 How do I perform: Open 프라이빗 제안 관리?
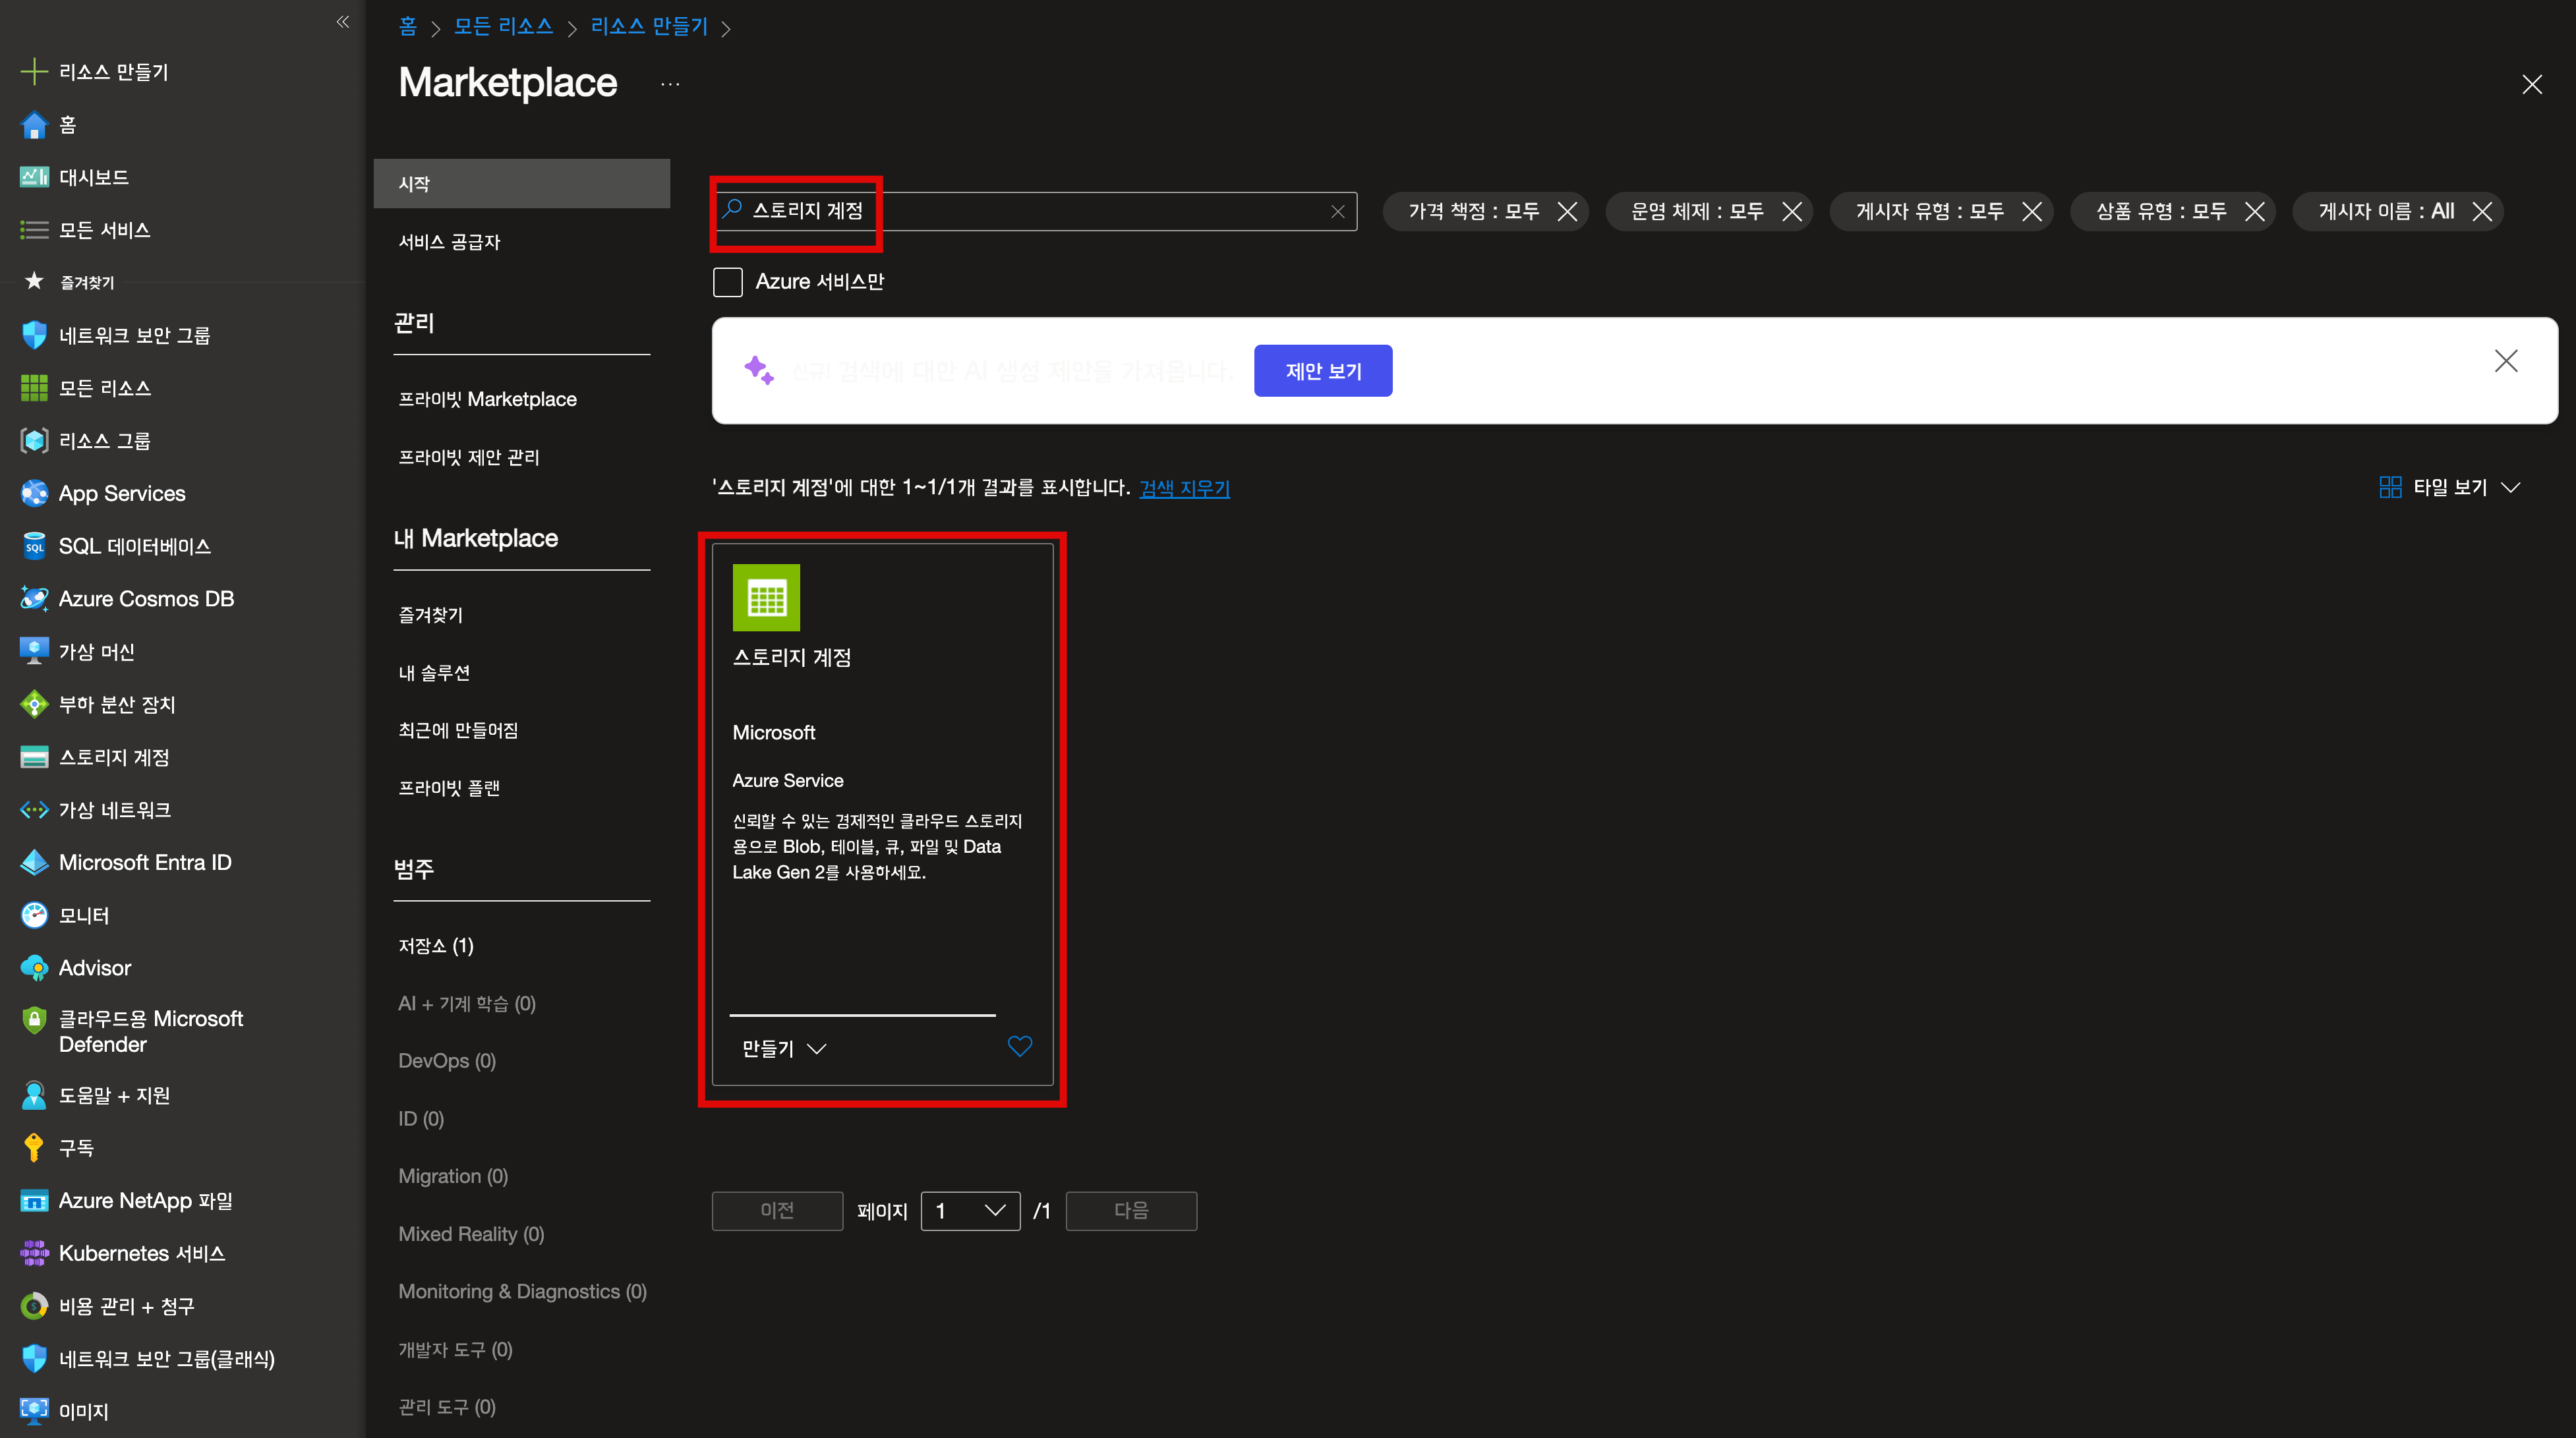(x=468, y=457)
